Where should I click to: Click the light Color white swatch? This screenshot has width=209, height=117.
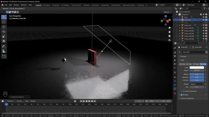point(197,68)
